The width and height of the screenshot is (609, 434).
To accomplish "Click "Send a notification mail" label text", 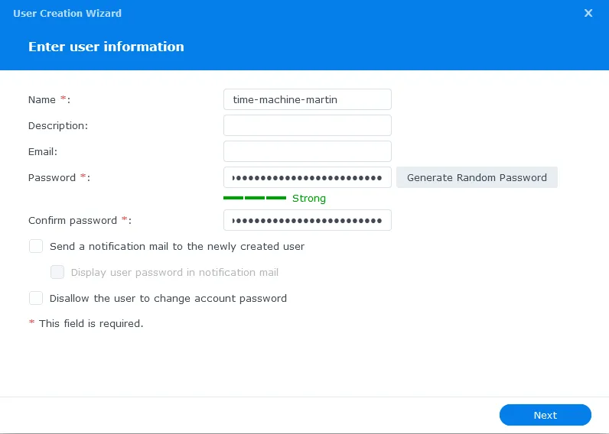I will tap(177, 246).
